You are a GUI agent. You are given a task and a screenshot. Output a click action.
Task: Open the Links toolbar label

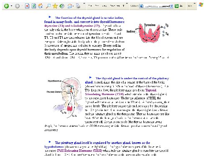coord(190,6)
